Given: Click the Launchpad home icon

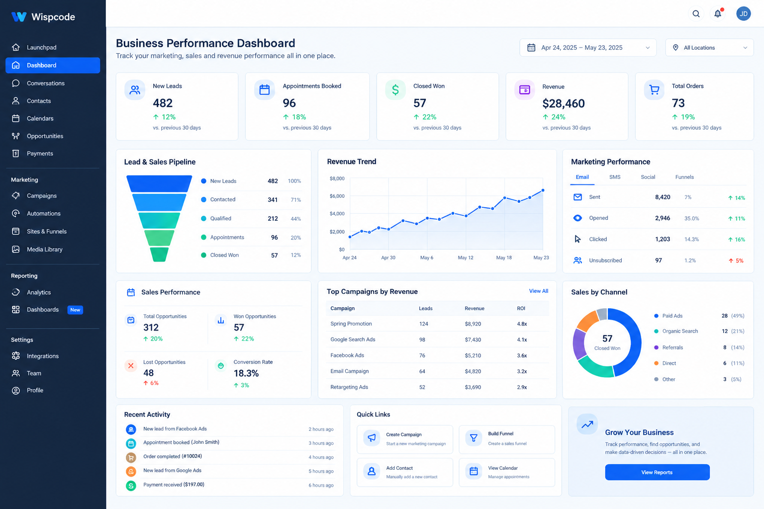Looking at the screenshot, I should (16, 47).
